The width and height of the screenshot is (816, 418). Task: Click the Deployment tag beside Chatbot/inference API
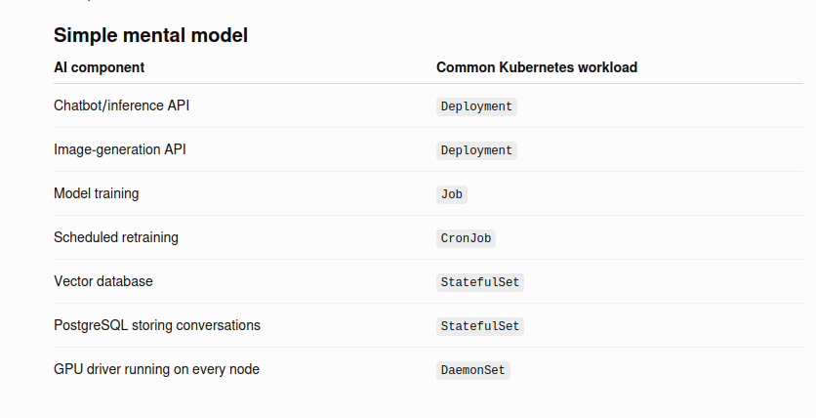(476, 106)
